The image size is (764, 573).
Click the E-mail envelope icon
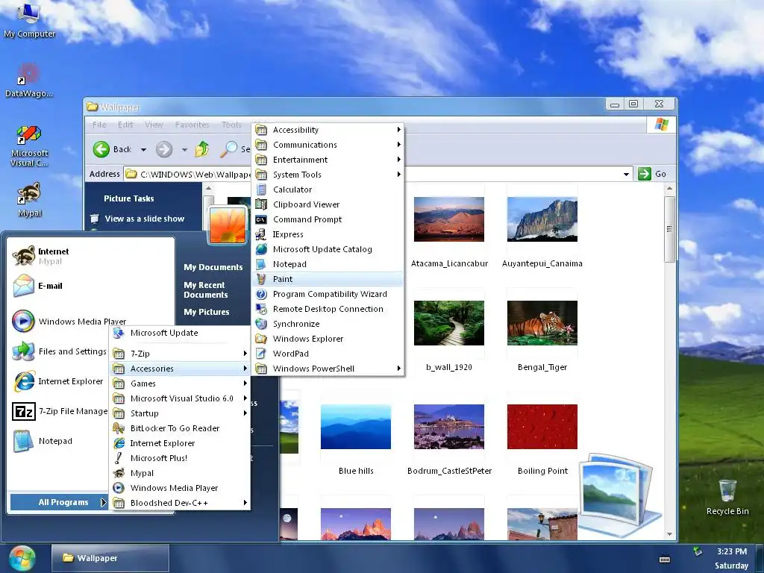point(23,286)
